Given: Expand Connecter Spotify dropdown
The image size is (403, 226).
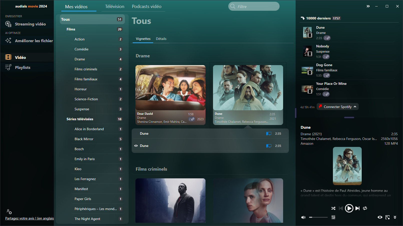Looking at the screenshot, I should [355, 107].
